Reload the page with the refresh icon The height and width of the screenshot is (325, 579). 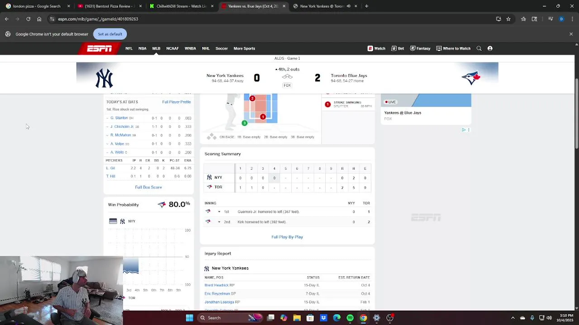click(x=28, y=19)
